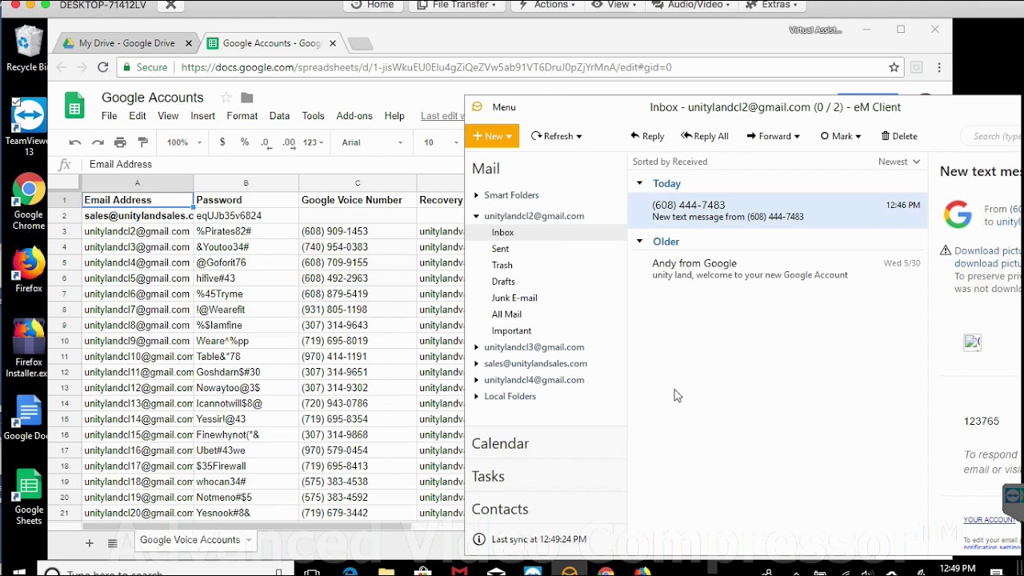Open the move-to-folder icon beside the title

247,98
